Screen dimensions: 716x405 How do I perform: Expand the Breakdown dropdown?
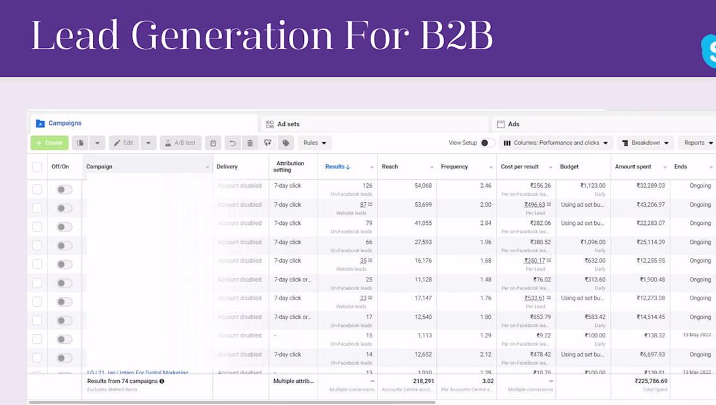click(646, 143)
